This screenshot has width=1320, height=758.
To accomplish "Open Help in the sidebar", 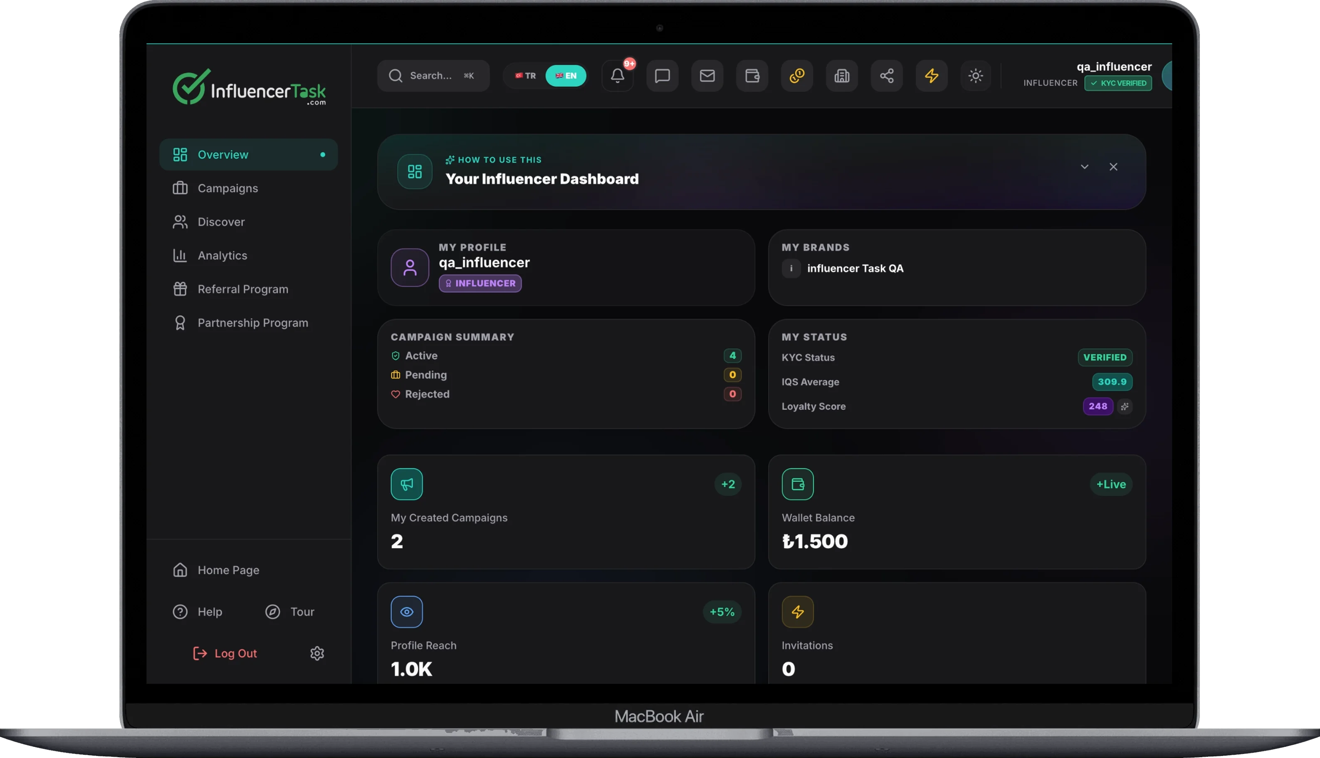I will 198,612.
